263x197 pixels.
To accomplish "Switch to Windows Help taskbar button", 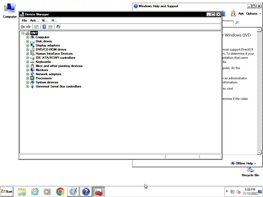I will click(86, 192).
